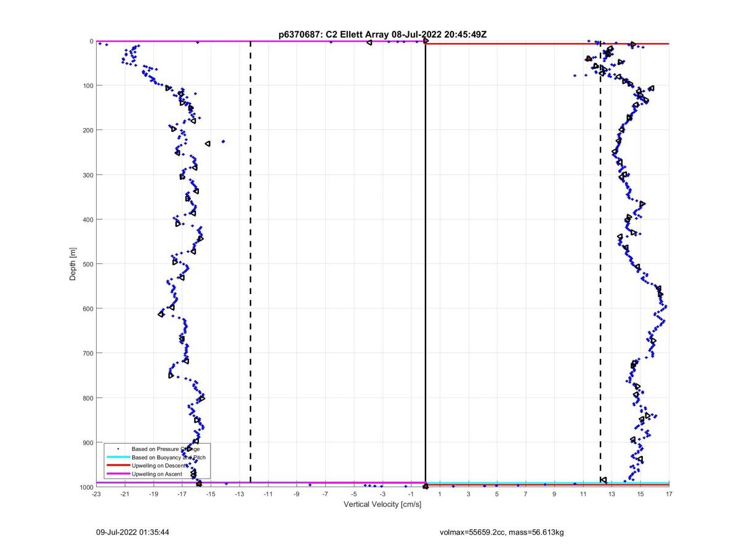The image size is (739, 547).
Task: Click velocity tick label '-19'
Action: click(x=153, y=493)
